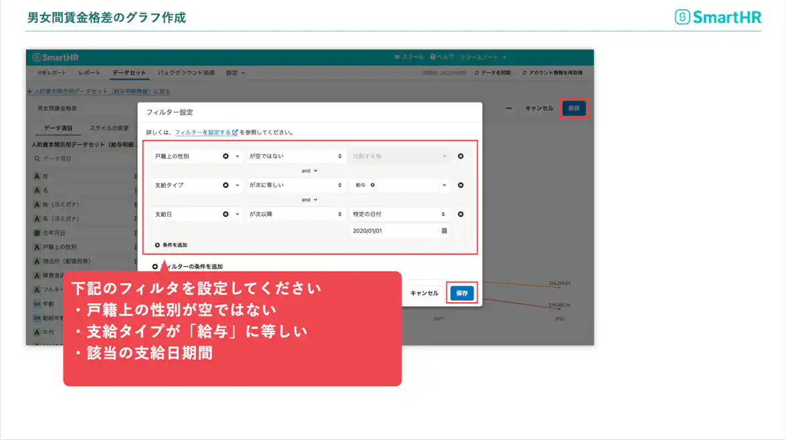Click the plus icon on 条件を追加
This screenshot has width=786, height=440.
[157, 243]
